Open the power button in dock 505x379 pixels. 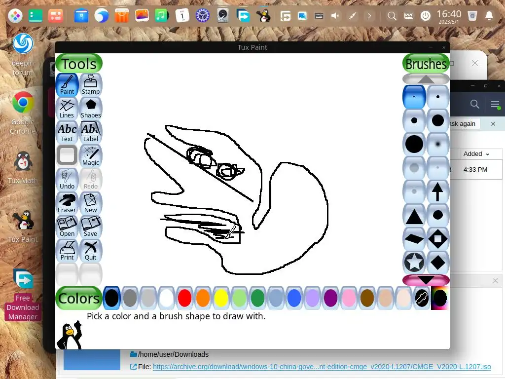[x=426, y=16]
